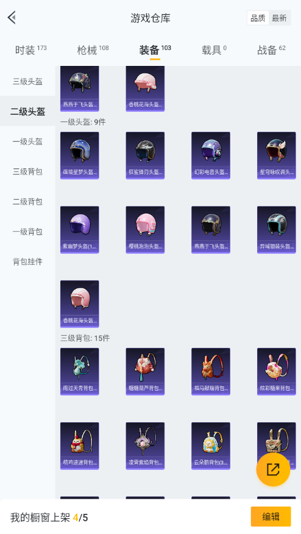Select 背包挂件 in the sidebar
This screenshot has height=534, width=301.
click(27, 262)
